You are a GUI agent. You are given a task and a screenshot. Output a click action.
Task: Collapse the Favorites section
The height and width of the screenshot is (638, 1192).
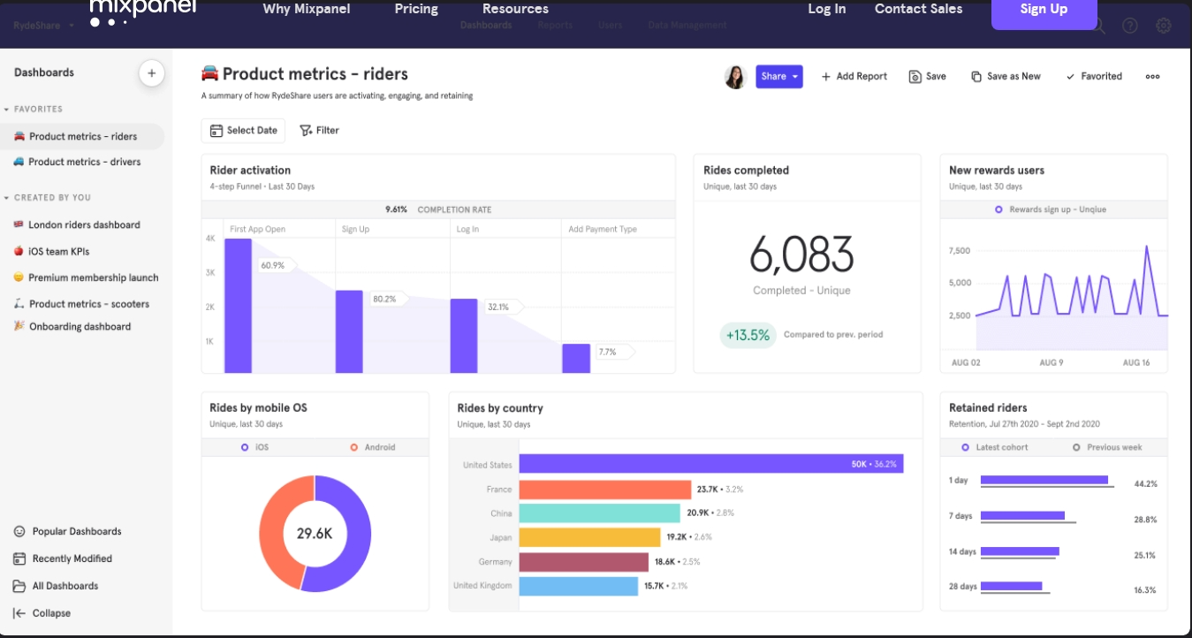(x=34, y=110)
